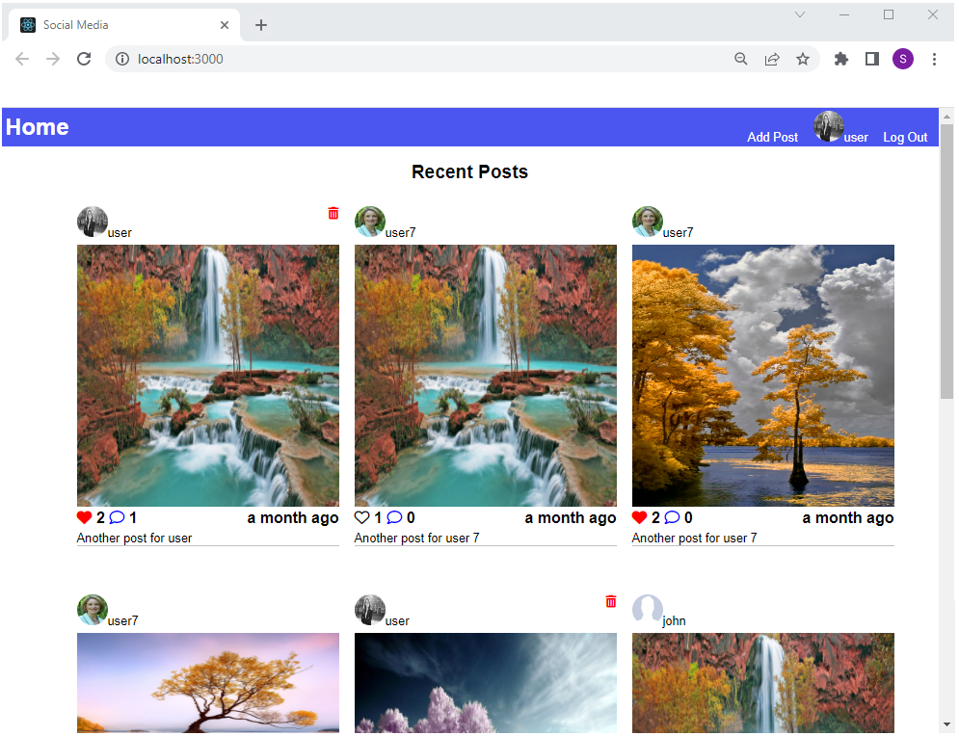Image resolution: width=959 pixels, height=736 pixels.
Task: Click the Log Out link
Action: 905,137
